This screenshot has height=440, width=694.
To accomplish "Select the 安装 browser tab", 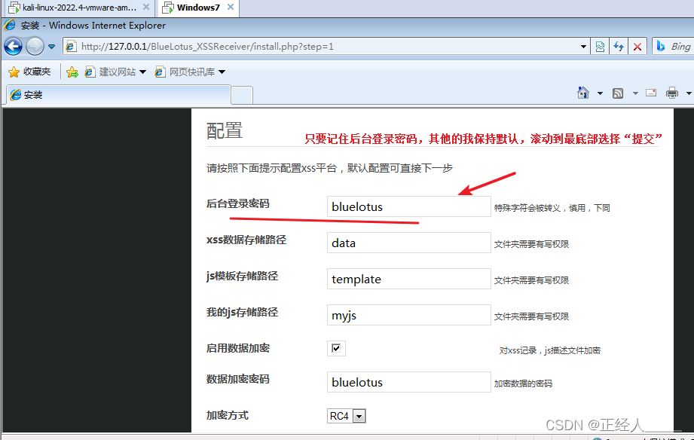I will point(118,95).
